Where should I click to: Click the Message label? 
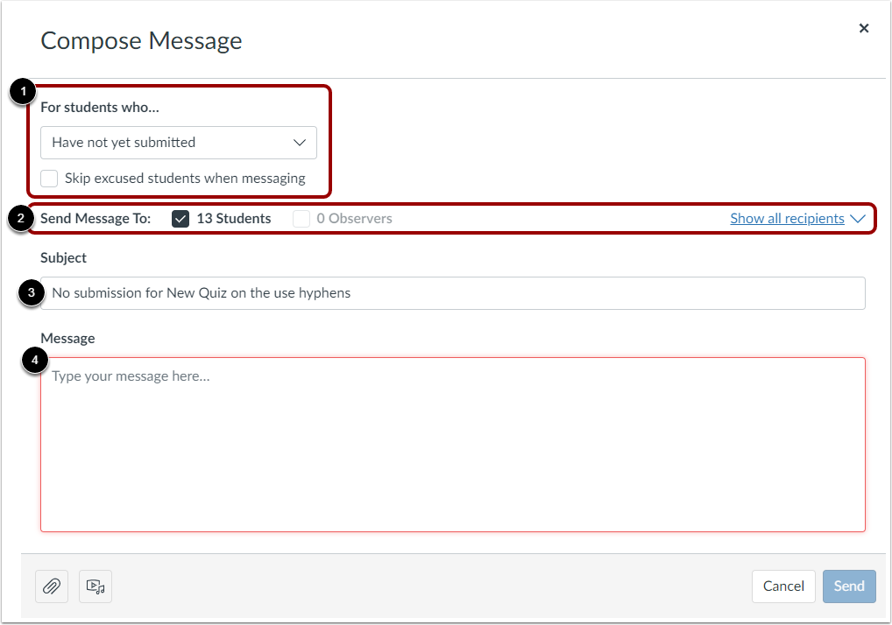67,338
